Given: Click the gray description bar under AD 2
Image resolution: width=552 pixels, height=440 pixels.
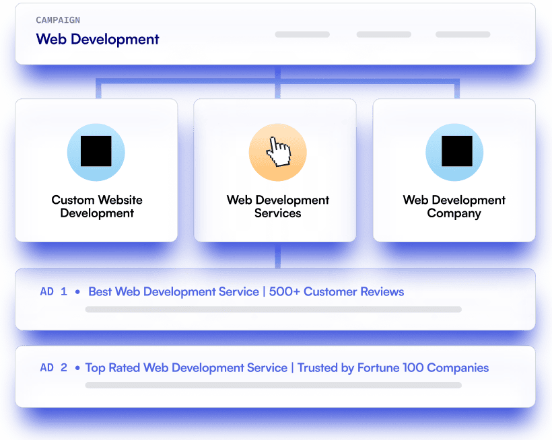Looking at the screenshot, I should point(273,385).
